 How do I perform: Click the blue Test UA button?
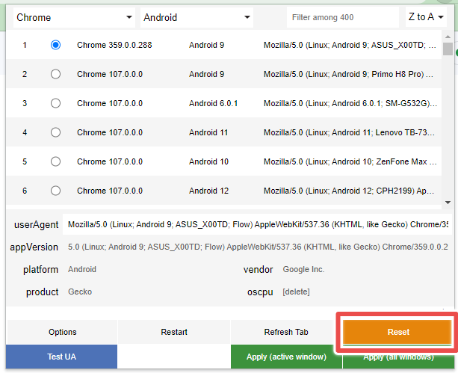click(61, 357)
